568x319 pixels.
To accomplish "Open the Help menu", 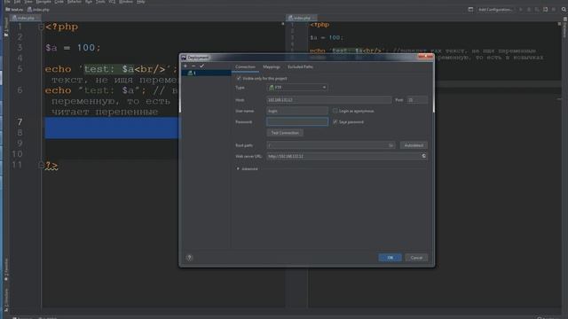I will click(x=140, y=2).
